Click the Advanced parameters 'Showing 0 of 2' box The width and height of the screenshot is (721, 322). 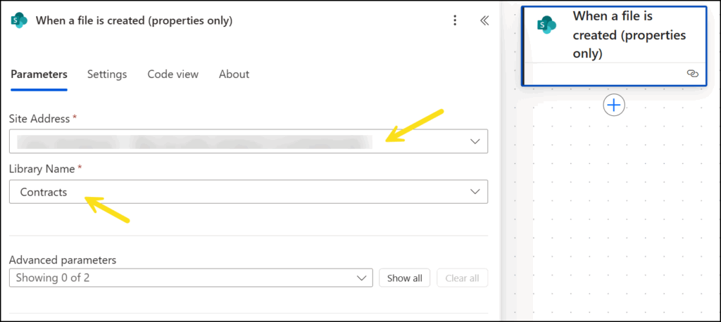(x=183, y=278)
